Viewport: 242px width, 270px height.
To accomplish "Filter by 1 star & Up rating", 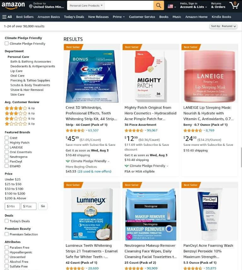I will coord(20,124).
